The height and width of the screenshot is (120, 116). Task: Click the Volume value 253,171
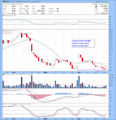pos(104,13)
